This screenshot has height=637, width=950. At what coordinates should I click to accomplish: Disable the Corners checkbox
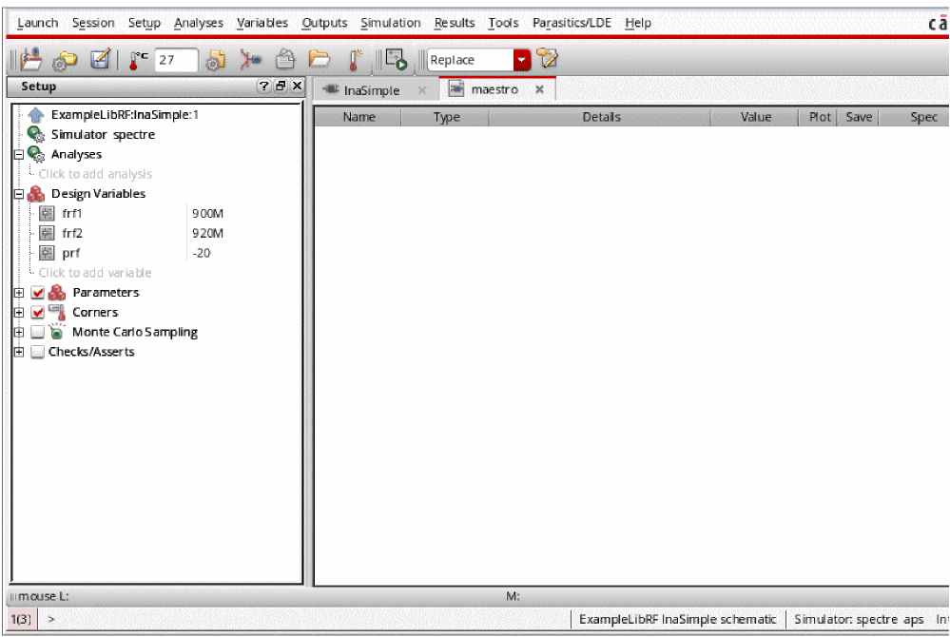pos(37,313)
